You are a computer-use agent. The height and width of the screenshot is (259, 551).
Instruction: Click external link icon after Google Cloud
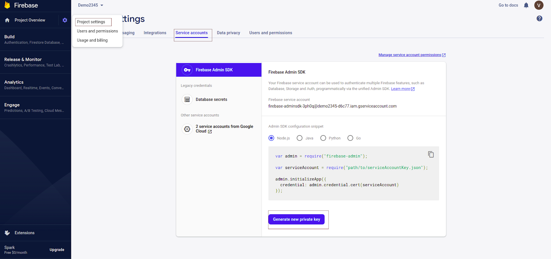[x=210, y=132]
